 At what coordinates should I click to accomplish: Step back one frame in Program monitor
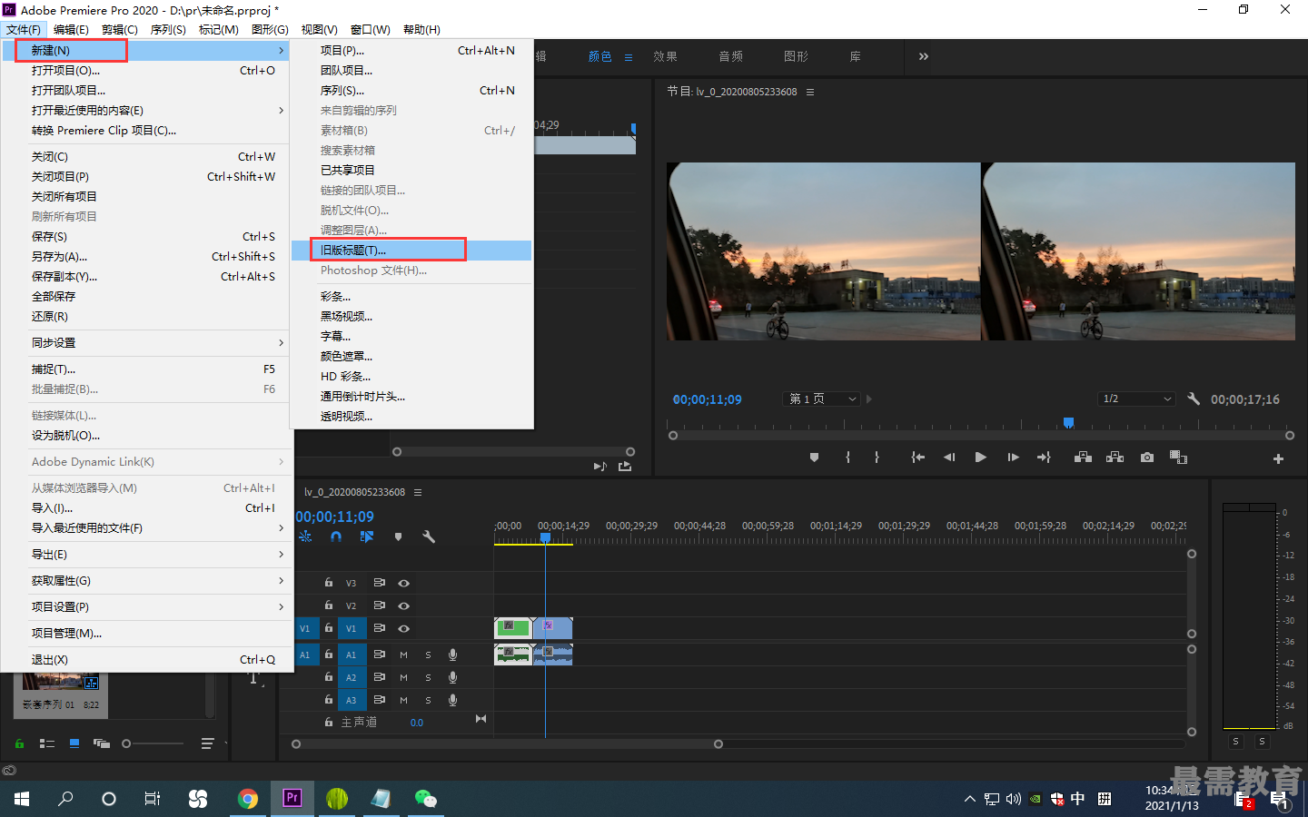[x=949, y=458]
